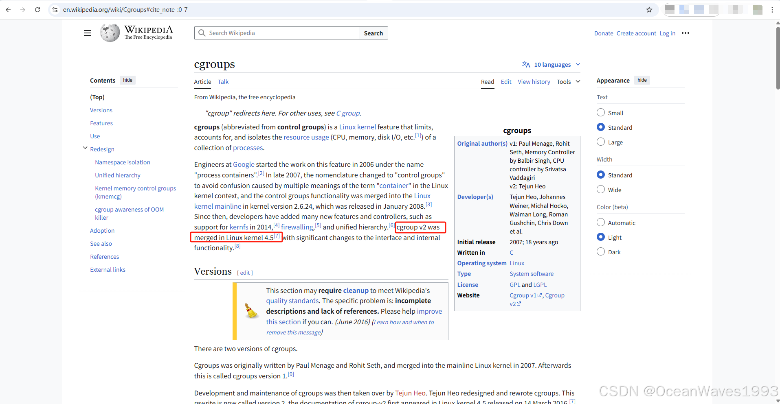Open the Chrome three-dot menu

(x=772, y=10)
